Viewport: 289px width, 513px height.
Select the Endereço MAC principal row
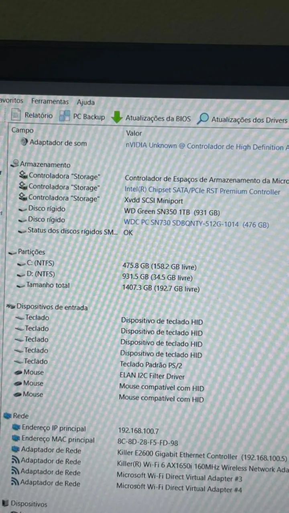tap(58, 439)
